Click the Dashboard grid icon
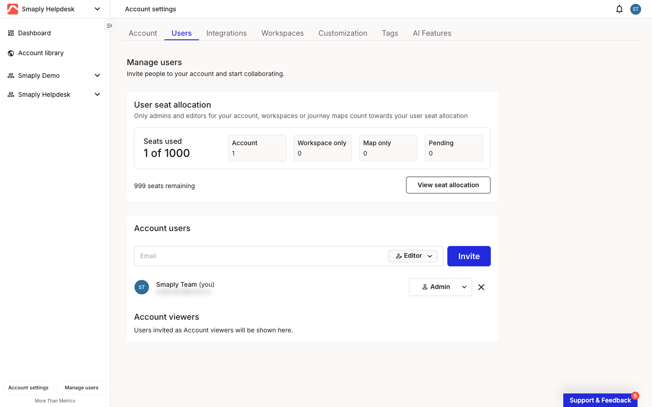The height and width of the screenshot is (407, 652). (x=11, y=33)
